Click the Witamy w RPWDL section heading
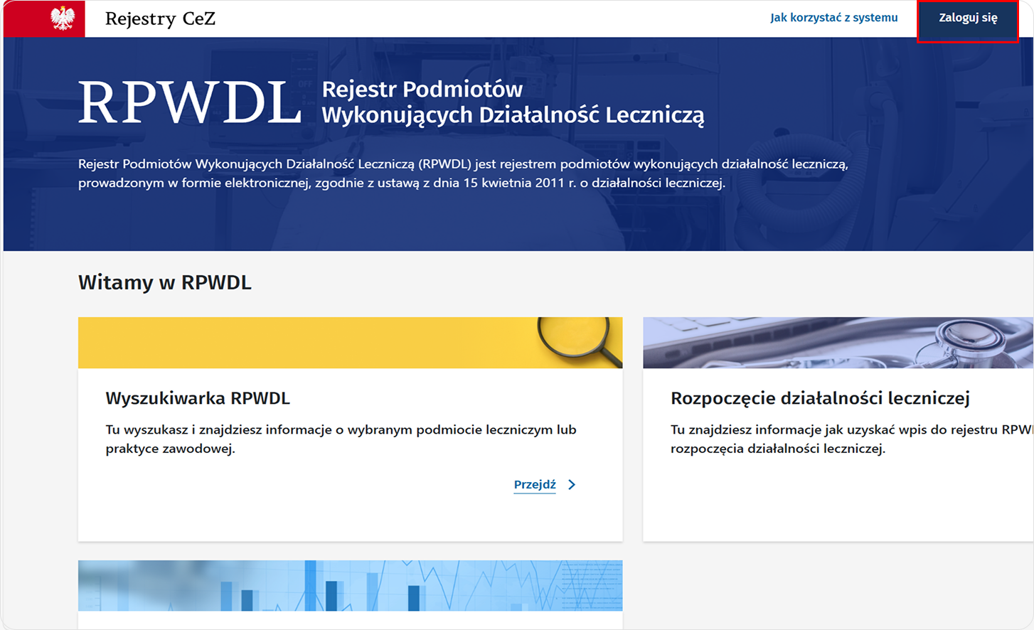This screenshot has width=1034, height=630. coord(165,282)
